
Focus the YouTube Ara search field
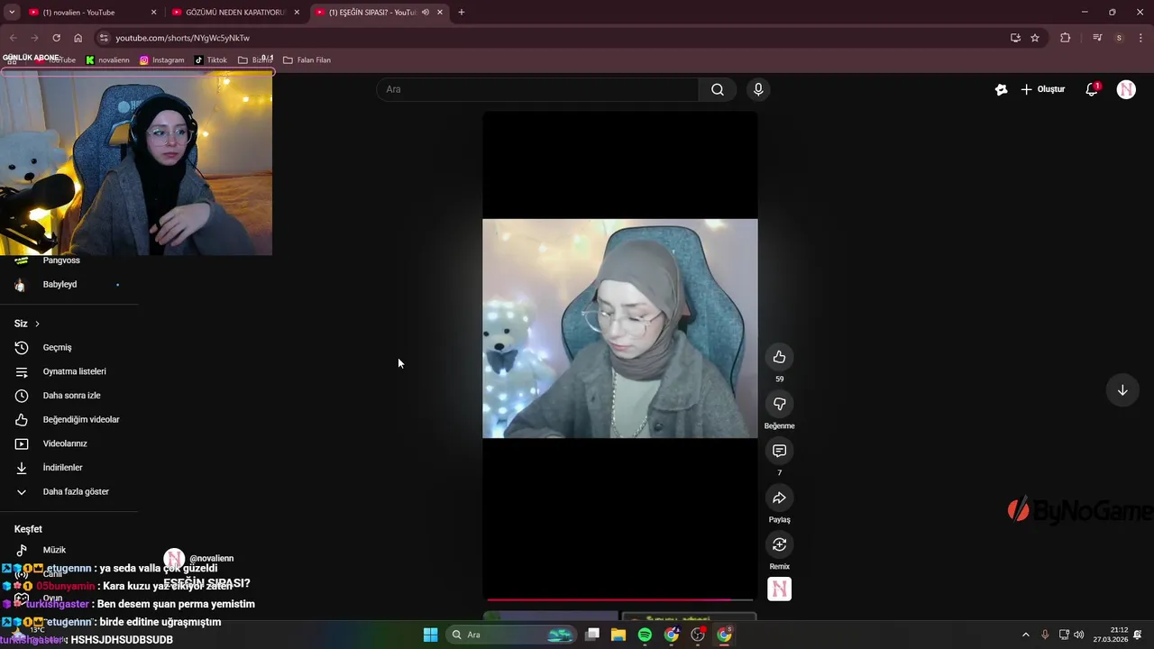[538, 89]
